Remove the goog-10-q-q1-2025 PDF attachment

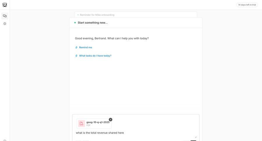pos(110,119)
